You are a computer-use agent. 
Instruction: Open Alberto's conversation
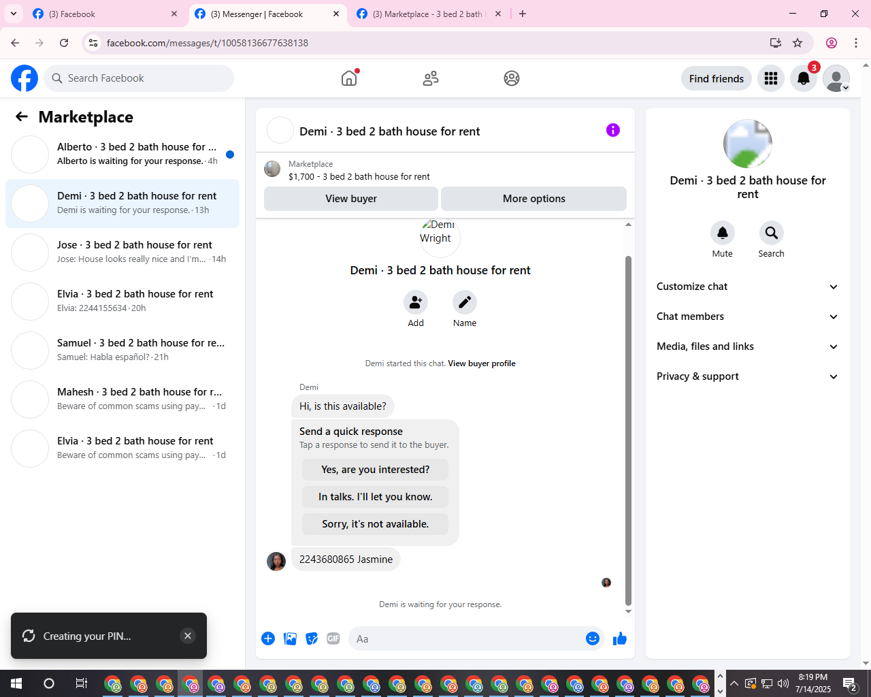click(122, 155)
